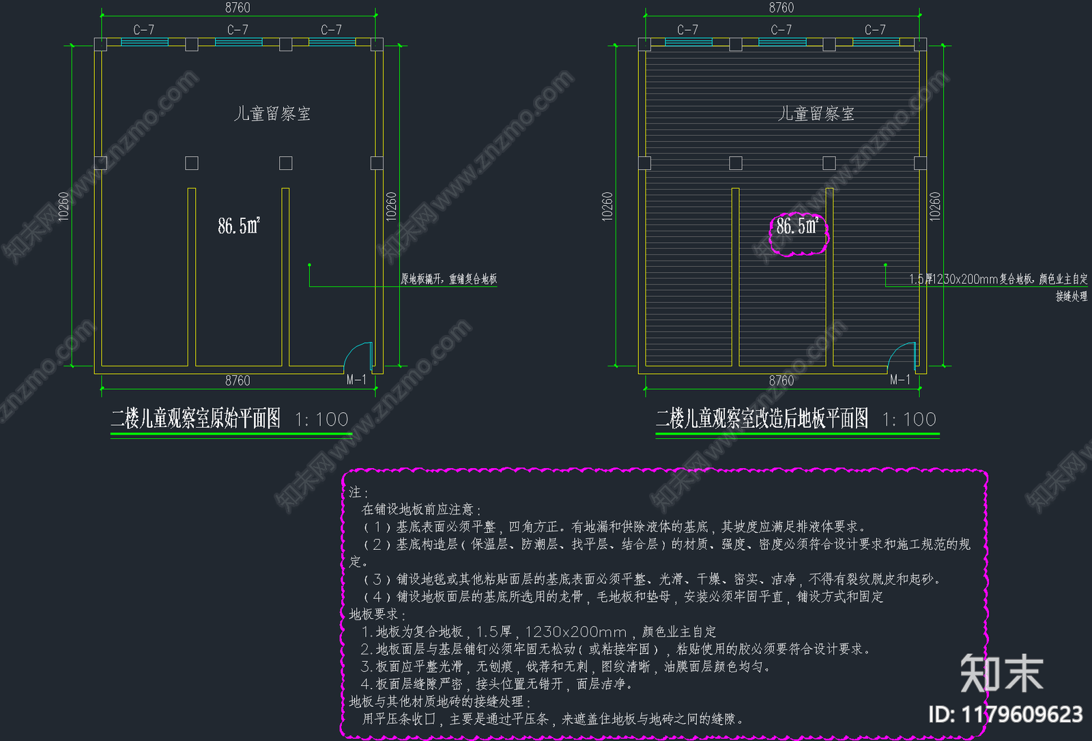This screenshot has height=741, width=1092.
Task: Select title 二楼儿童观察室改造后地板平面图
Action: click(x=762, y=418)
